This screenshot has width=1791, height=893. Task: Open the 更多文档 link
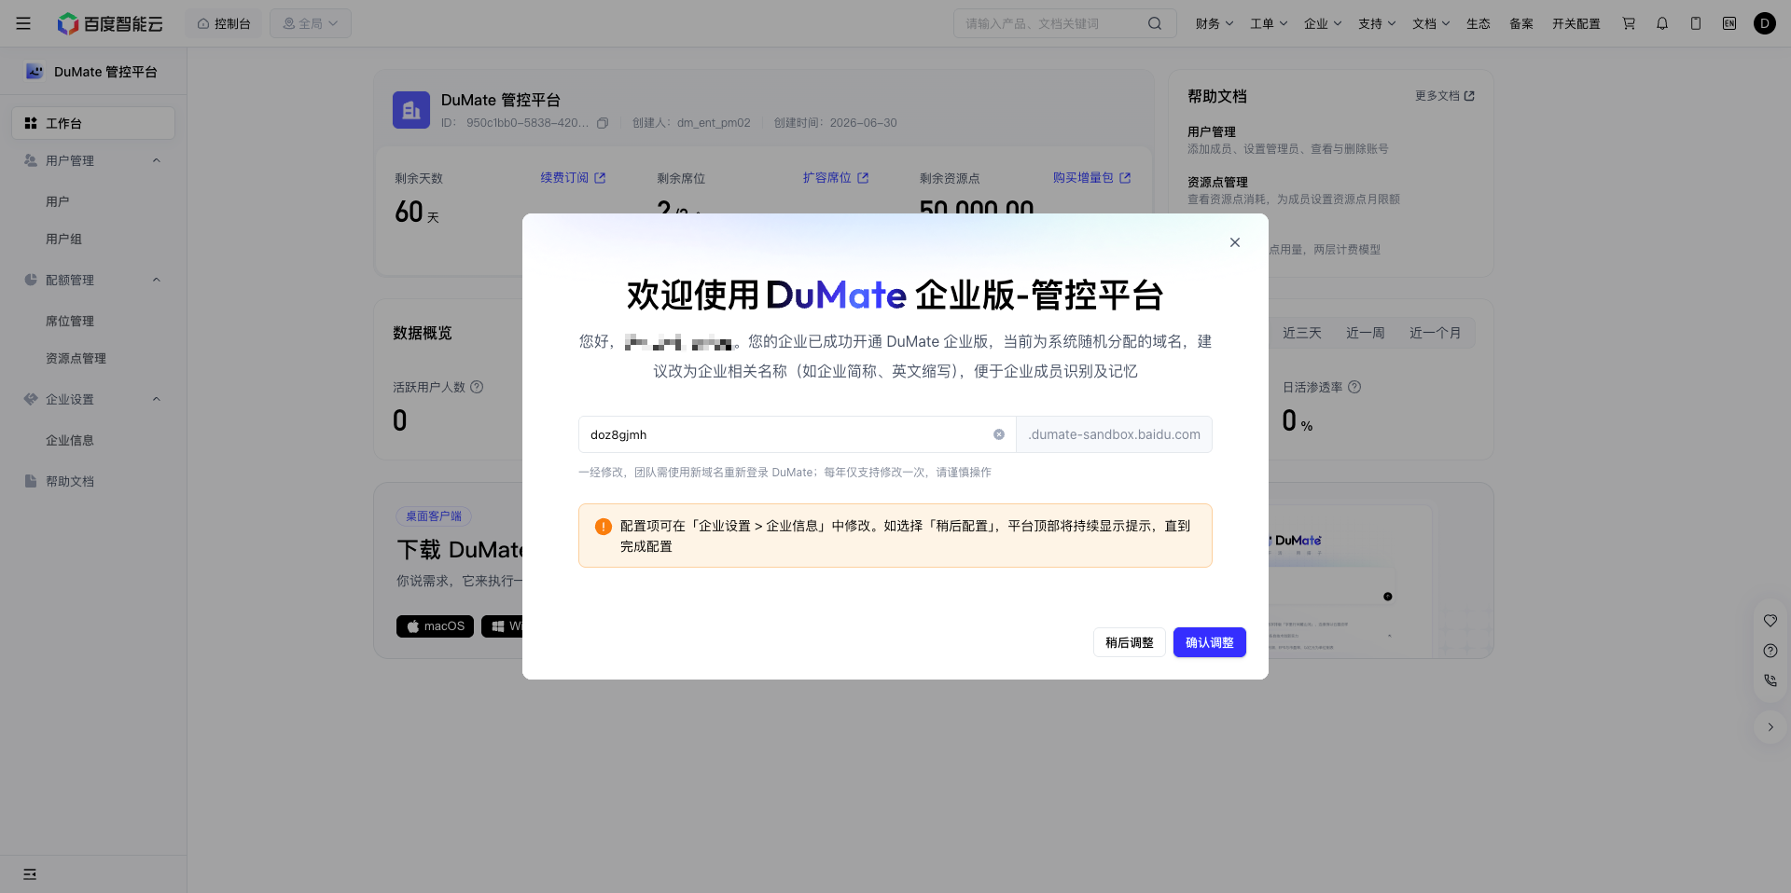point(1445,96)
